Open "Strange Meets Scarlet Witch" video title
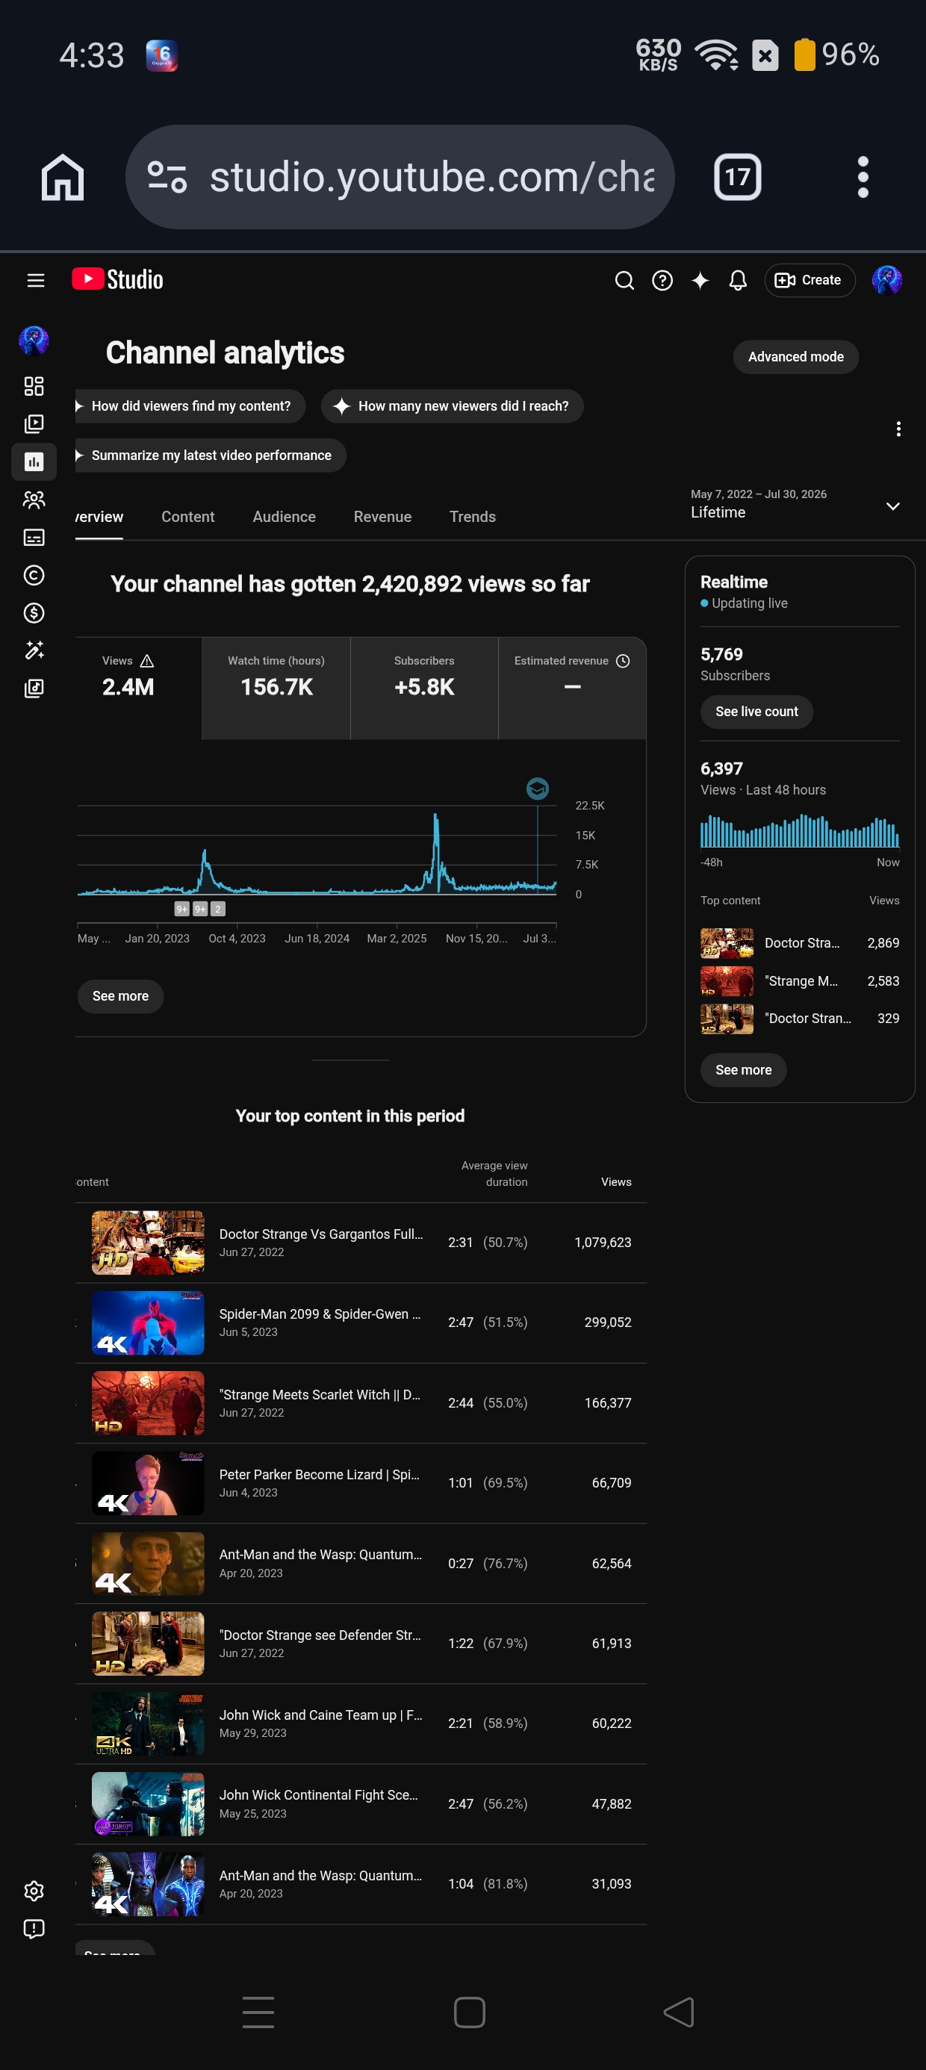The image size is (926, 2070). pyautogui.click(x=320, y=1394)
